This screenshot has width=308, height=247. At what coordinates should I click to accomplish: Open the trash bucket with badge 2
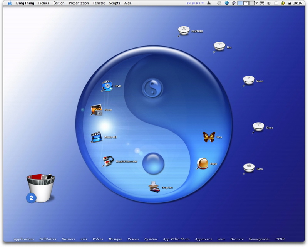[40, 188]
